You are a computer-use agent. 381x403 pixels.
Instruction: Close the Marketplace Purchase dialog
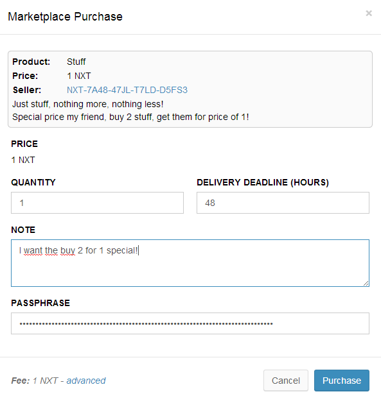[x=369, y=13]
